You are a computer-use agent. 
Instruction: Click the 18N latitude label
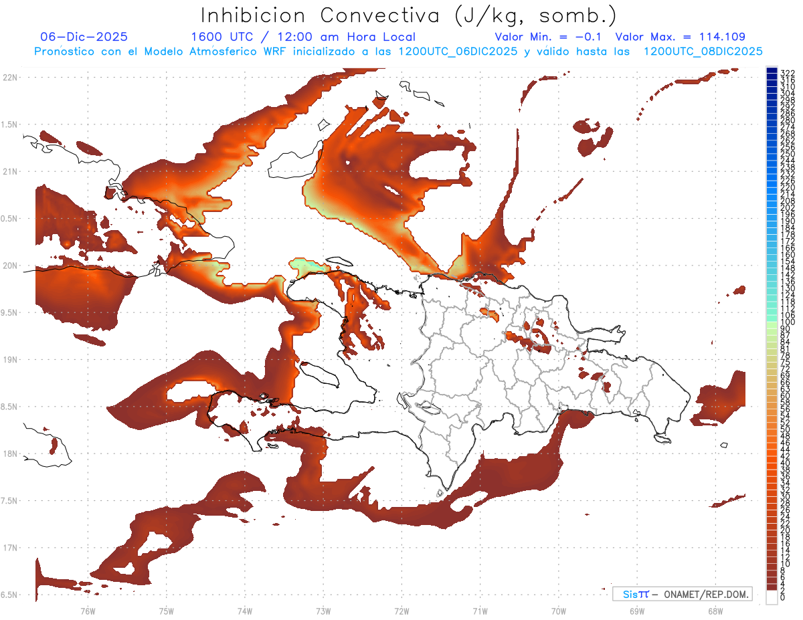(10, 453)
